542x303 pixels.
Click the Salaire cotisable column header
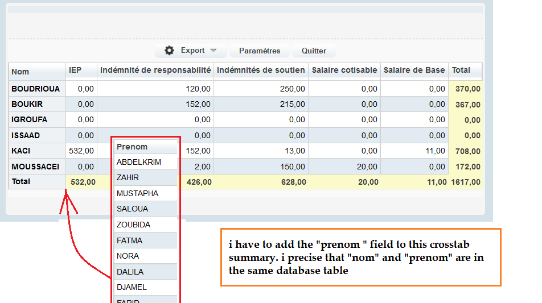coord(344,70)
